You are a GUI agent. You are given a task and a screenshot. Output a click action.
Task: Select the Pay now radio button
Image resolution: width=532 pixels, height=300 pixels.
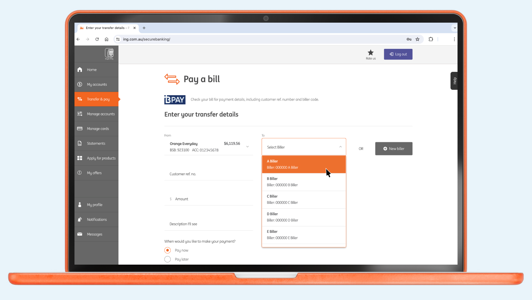[167, 250]
